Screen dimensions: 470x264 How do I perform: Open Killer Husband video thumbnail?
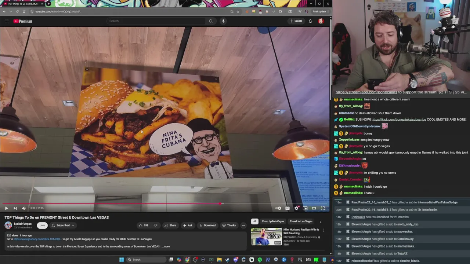[x=266, y=237]
